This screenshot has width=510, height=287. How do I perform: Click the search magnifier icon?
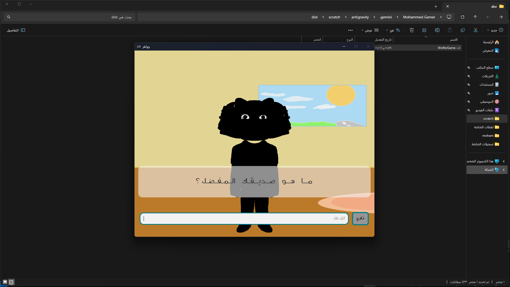pyautogui.click(x=9, y=17)
